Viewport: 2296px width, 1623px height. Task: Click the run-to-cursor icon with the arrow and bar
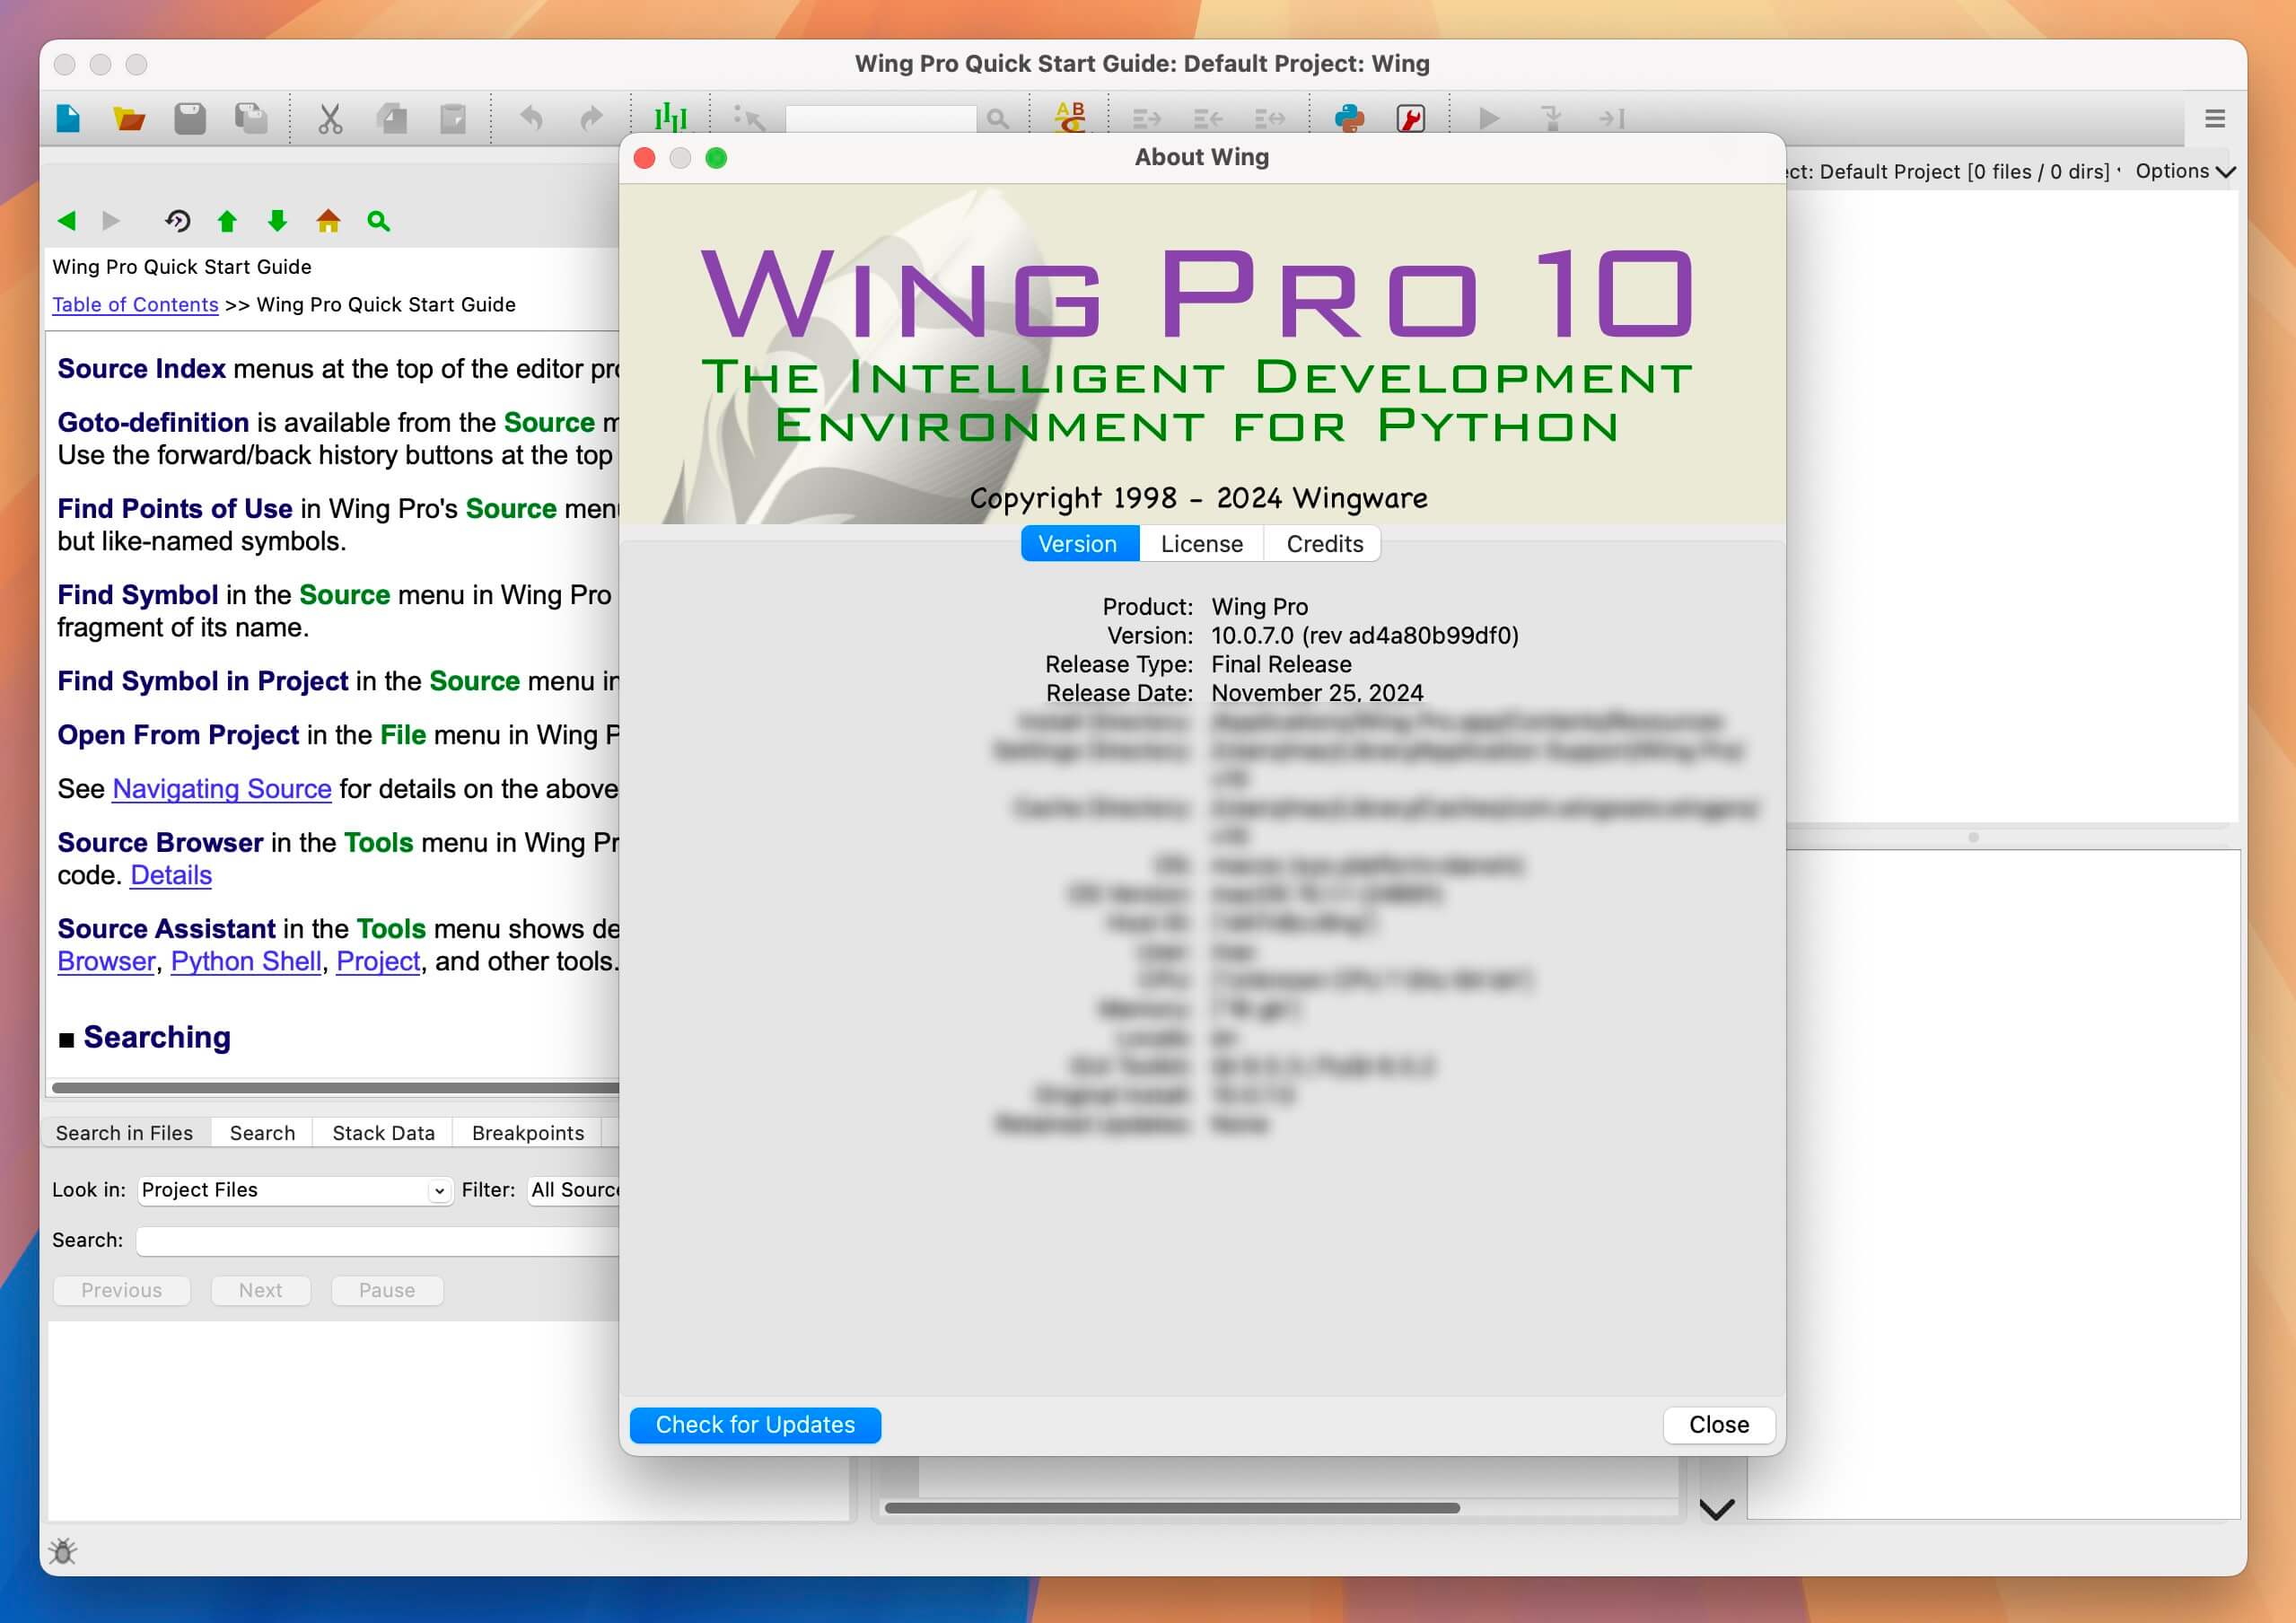click(x=1611, y=119)
